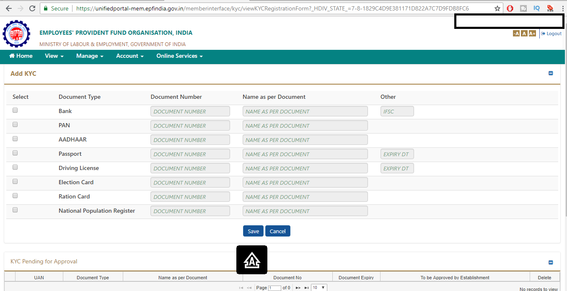This screenshot has width=567, height=291.
Task: Reload the page in browser
Action: [x=32, y=8]
